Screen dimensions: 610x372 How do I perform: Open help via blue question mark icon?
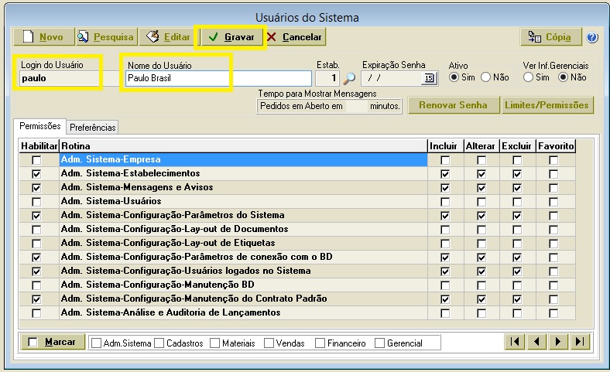pos(592,37)
